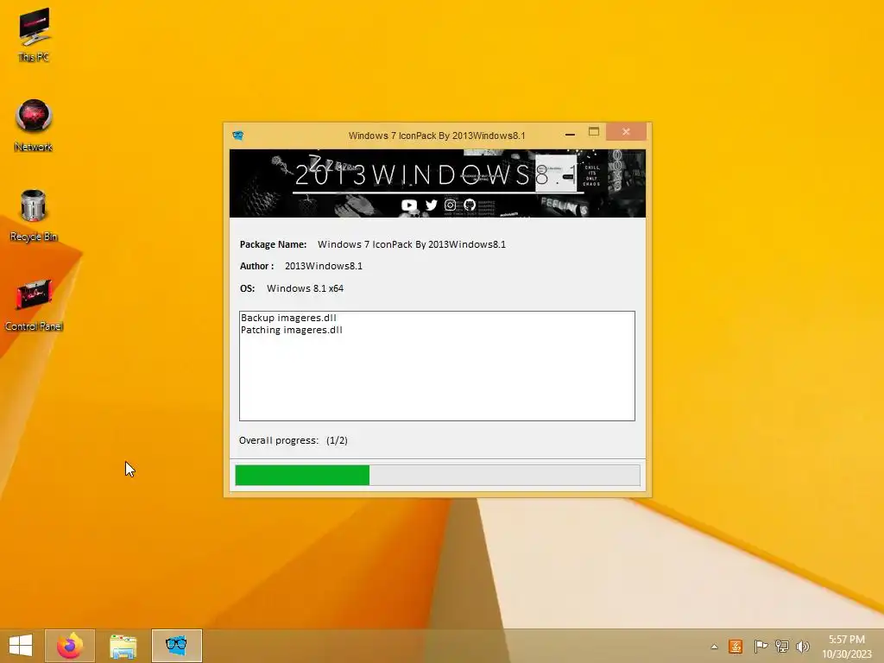Click the 2013WINDOWS8.1 banner image

click(x=438, y=183)
